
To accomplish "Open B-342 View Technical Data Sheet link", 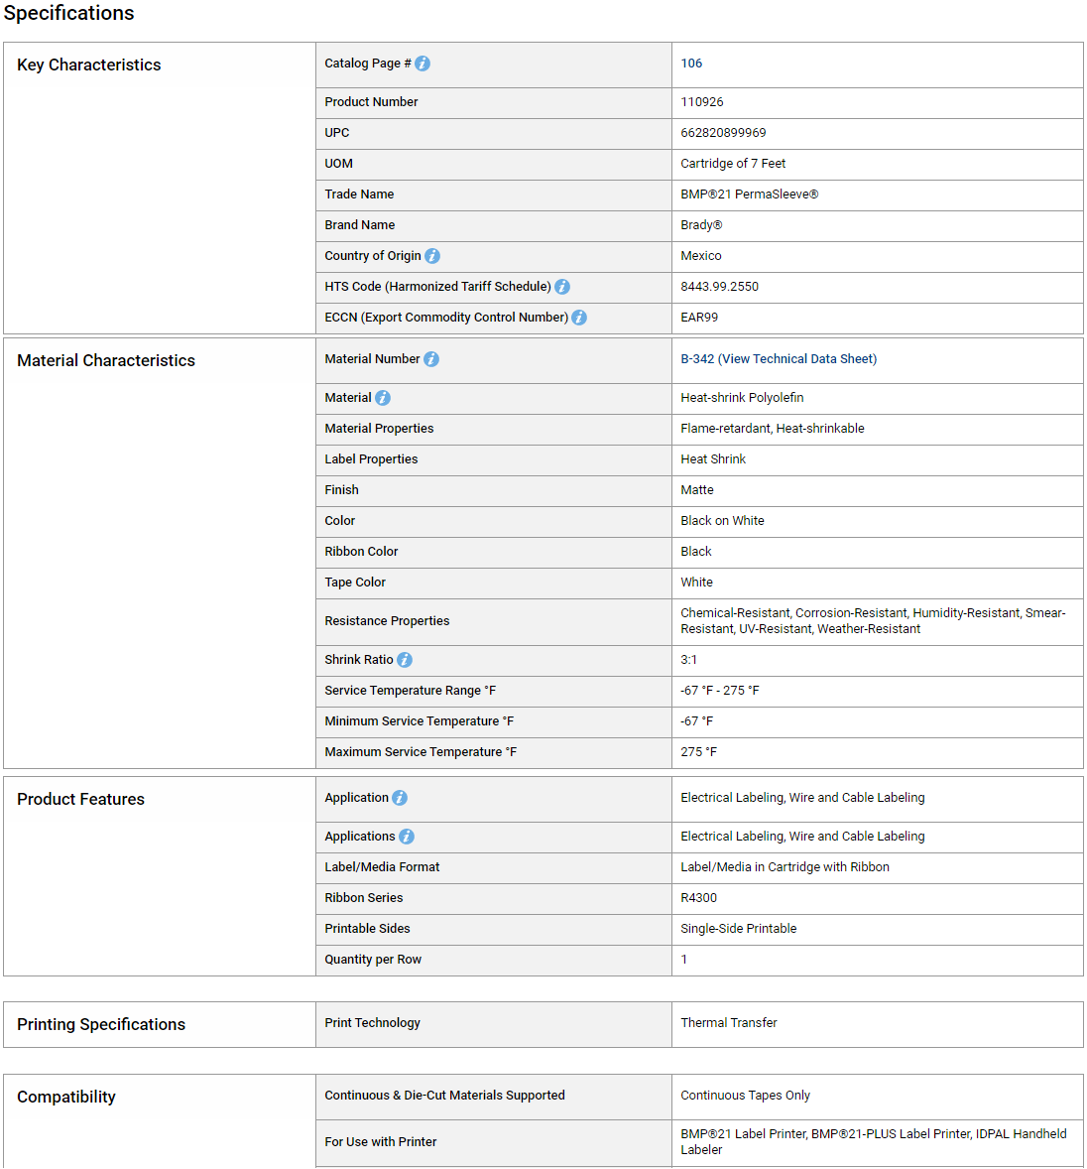I will 779,358.
